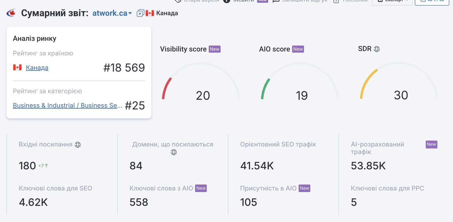Click the yellow SDR gauge arc
The height and width of the screenshot is (222, 453).
[x=367, y=83]
